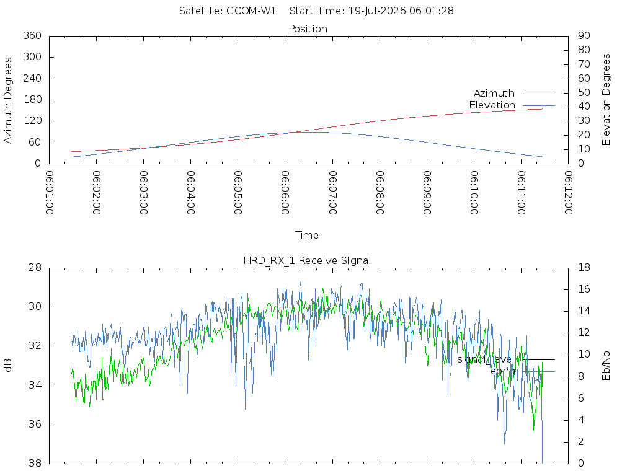This screenshot has width=635, height=476.
Task: Click the 14 Eb/No axis value
Action: coord(584,311)
